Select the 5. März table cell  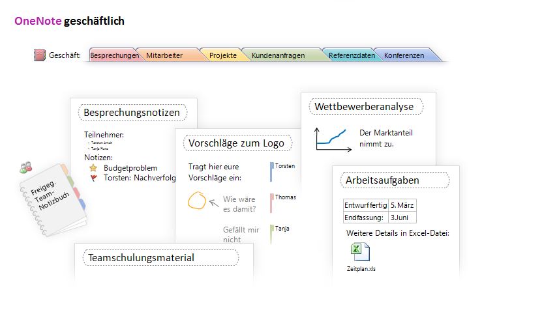pyautogui.click(x=402, y=205)
